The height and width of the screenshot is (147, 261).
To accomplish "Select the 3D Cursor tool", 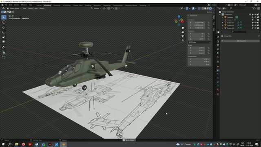I will 4,22.
